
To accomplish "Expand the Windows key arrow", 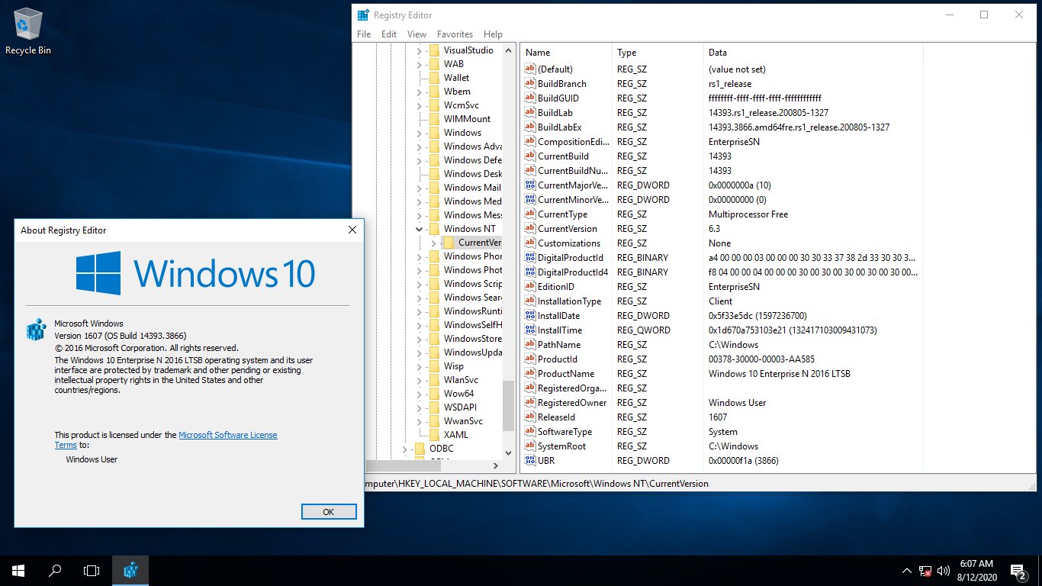I will [419, 133].
